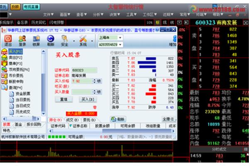Click the vertical scrollbar of the side tree

click(x=43, y=82)
